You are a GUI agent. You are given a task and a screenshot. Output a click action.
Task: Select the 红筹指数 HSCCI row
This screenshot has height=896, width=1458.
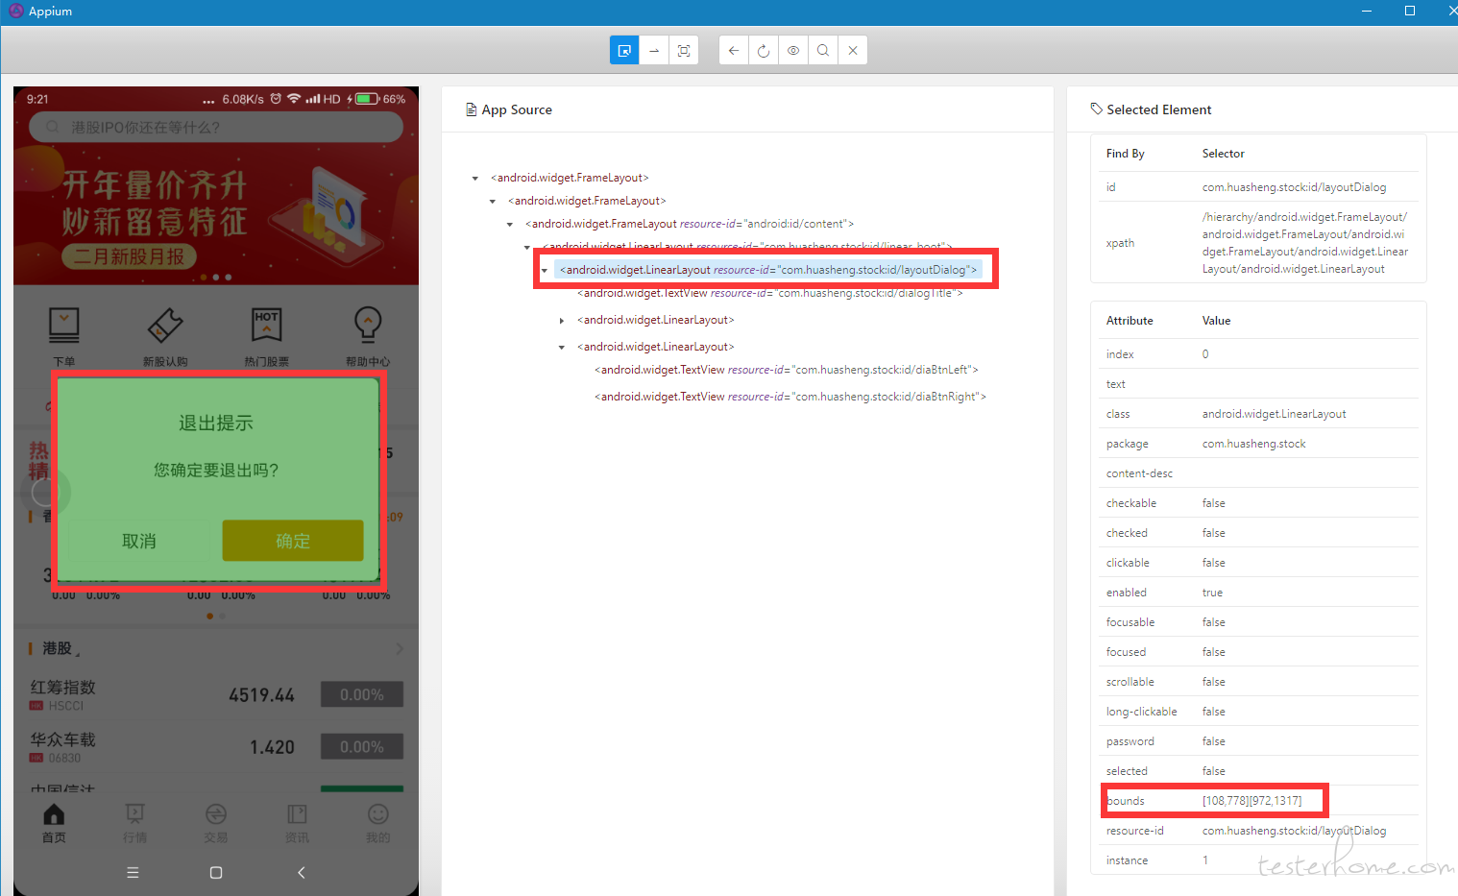pos(216,694)
